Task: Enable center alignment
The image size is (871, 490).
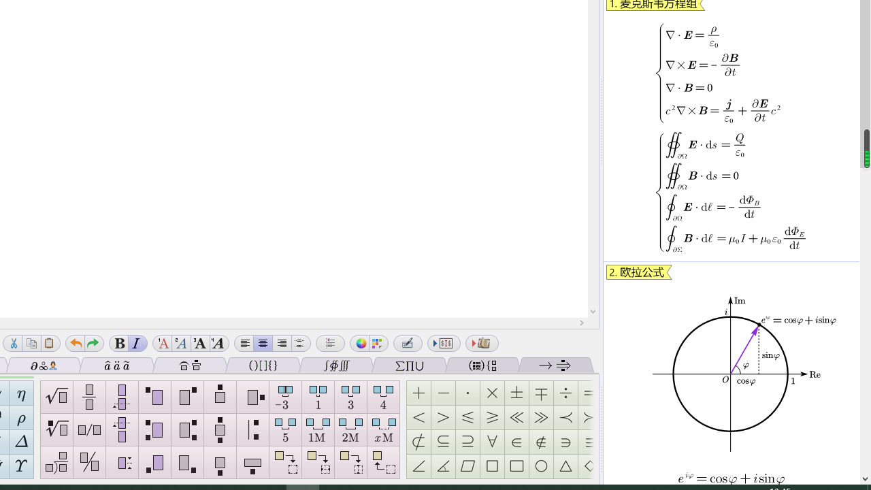Action: pos(263,344)
